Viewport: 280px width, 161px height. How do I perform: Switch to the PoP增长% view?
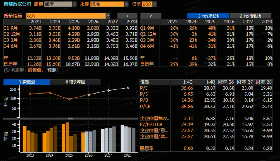point(250,16)
